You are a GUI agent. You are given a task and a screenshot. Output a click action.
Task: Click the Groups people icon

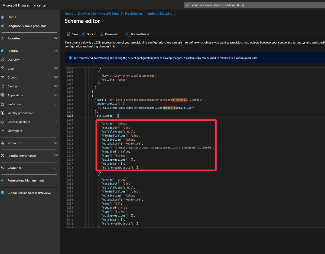pos(2,77)
